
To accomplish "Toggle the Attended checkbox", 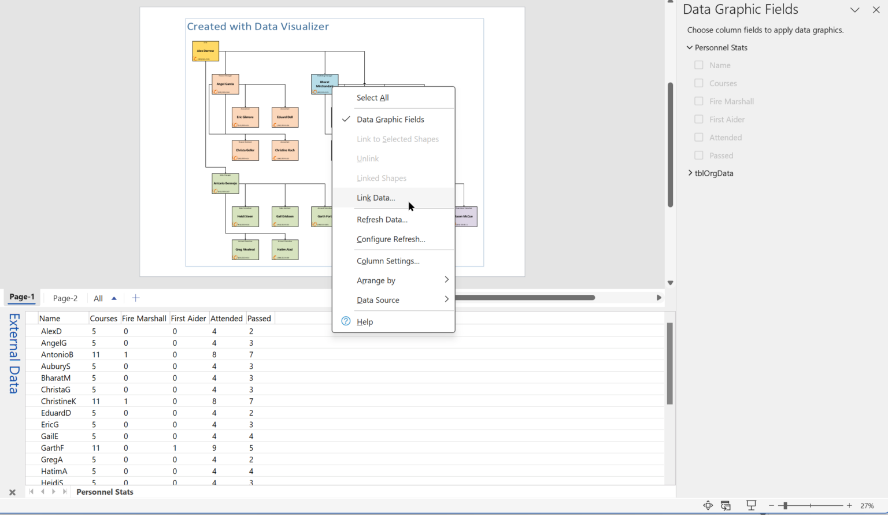I will coord(698,137).
